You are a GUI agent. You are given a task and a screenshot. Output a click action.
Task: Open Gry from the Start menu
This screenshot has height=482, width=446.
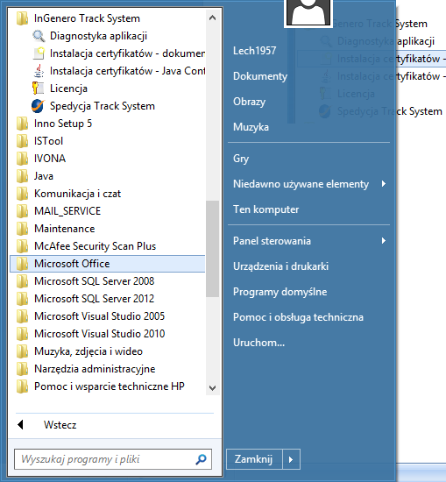241,159
